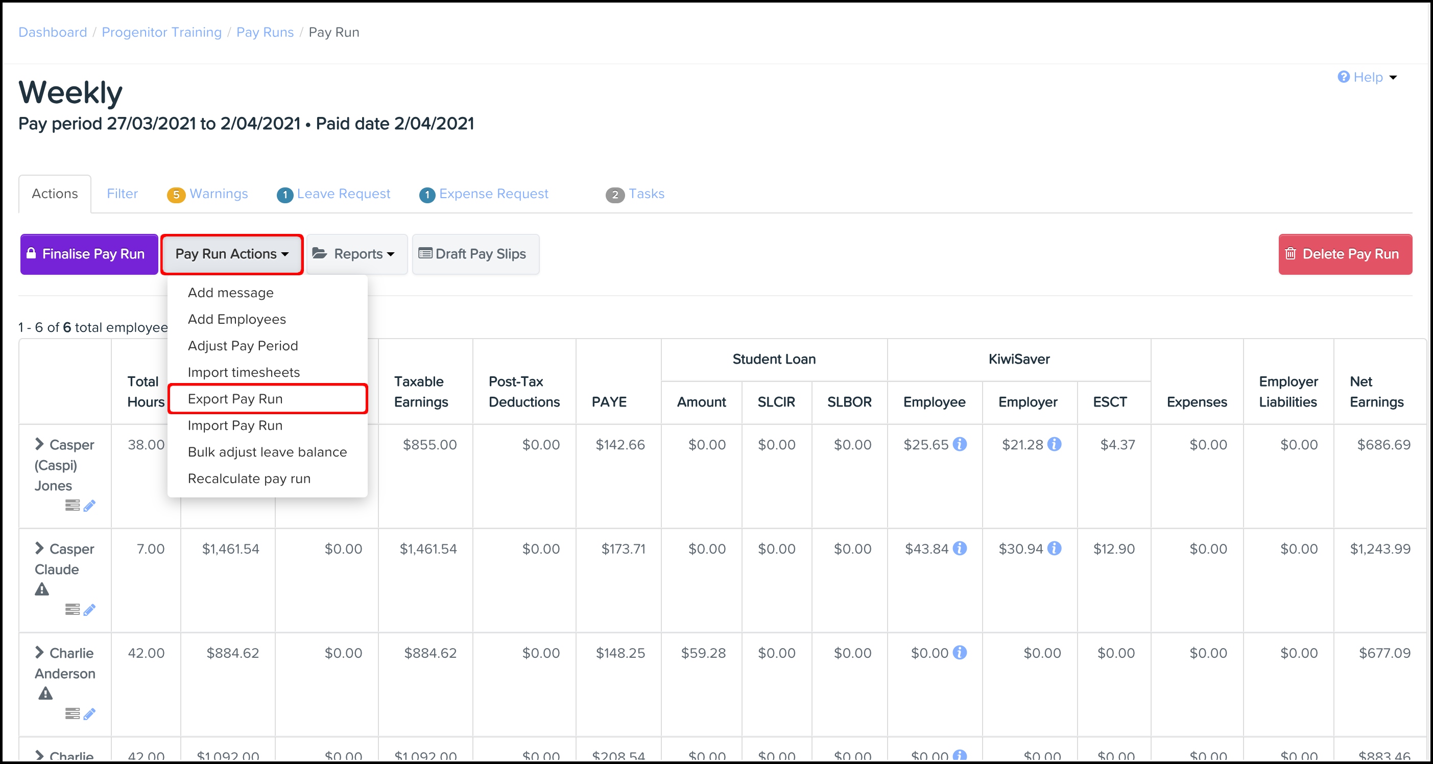
Task: Expand Charlie Anderson row details
Action: click(39, 652)
